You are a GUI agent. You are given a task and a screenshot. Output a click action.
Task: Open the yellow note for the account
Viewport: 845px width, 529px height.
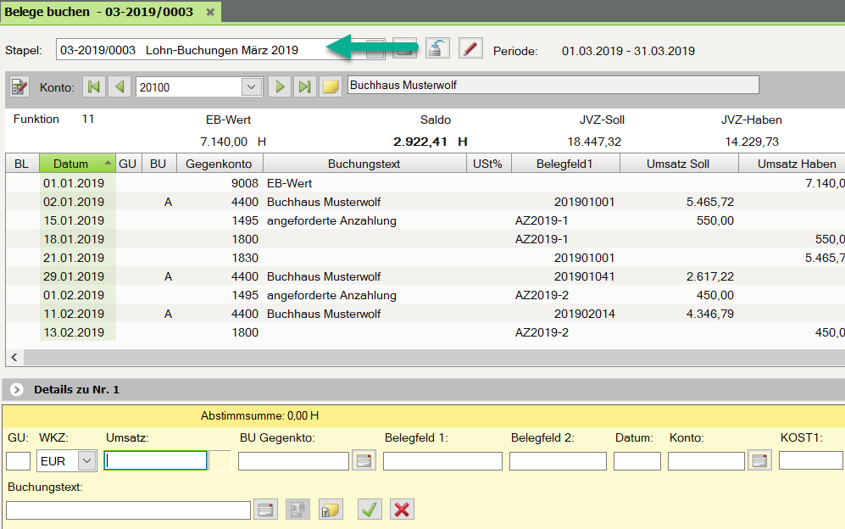click(x=331, y=86)
